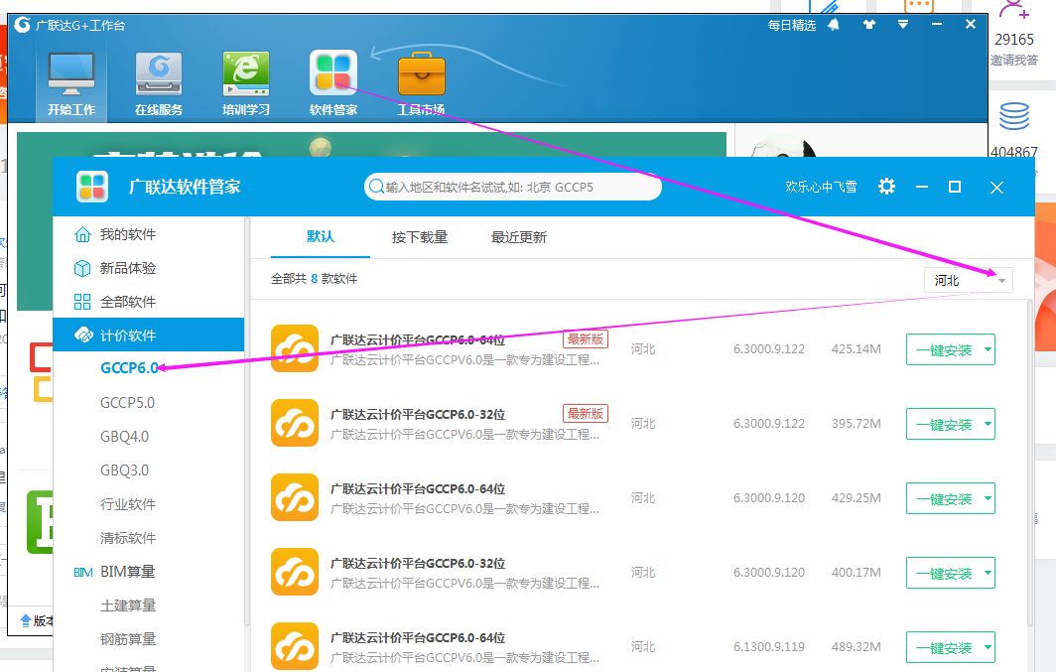Select 计价软件 category in sidebar
1056x672 pixels.
[148, 336]
